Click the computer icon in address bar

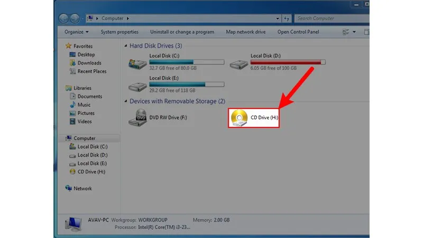click(90, 18)
